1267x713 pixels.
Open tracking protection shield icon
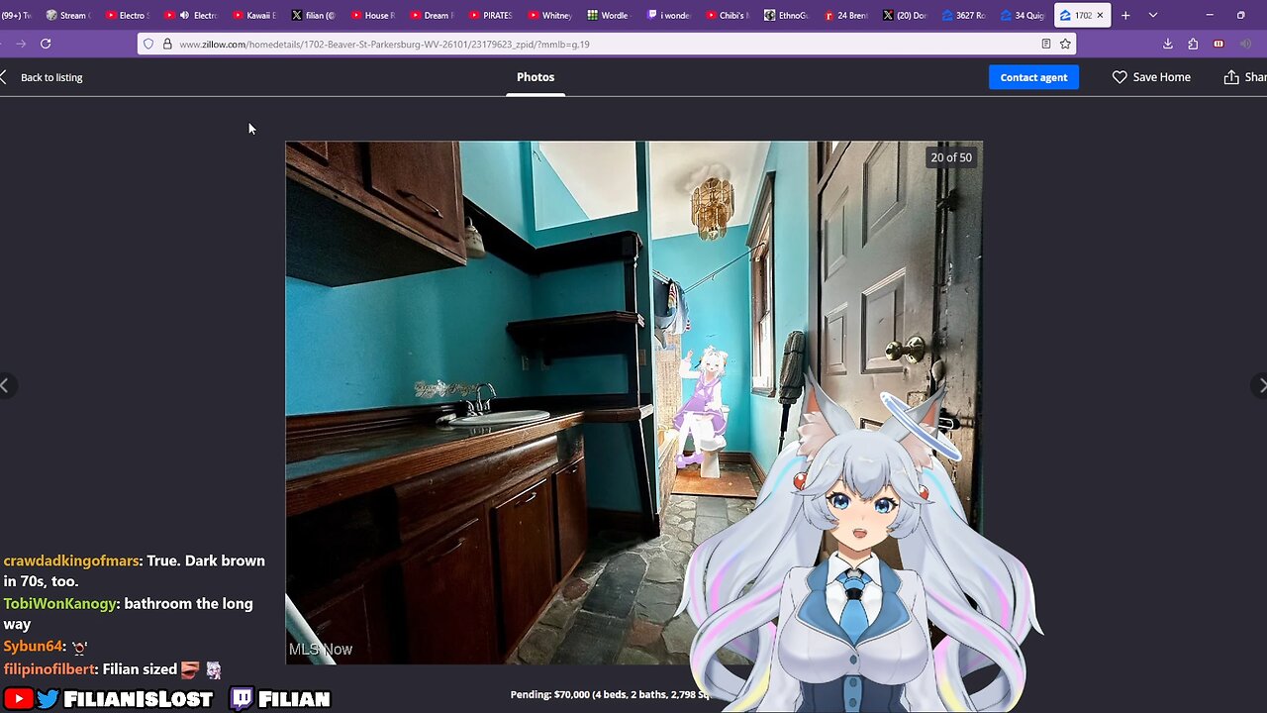[x=148, y=44]
